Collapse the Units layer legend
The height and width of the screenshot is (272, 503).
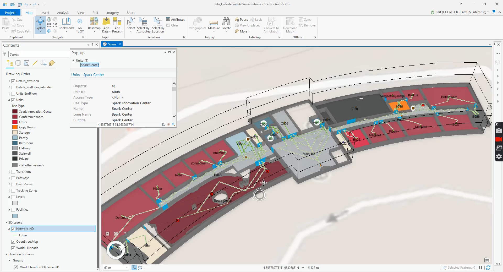pos(9,100)
